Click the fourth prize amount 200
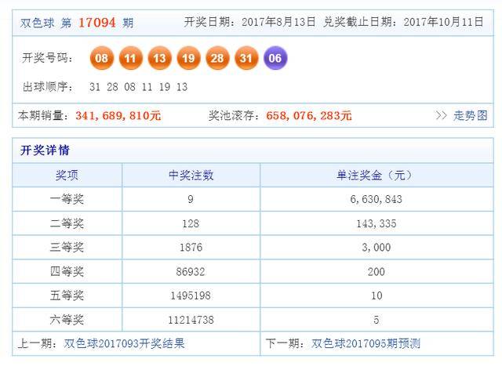The height and width of the screenshot is (366, 502). [376, 272]
